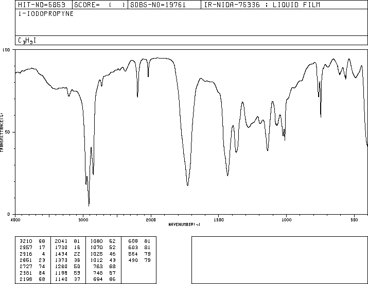
Task: Click the 1140 wavenumber in the table
Action: (61, 279)
